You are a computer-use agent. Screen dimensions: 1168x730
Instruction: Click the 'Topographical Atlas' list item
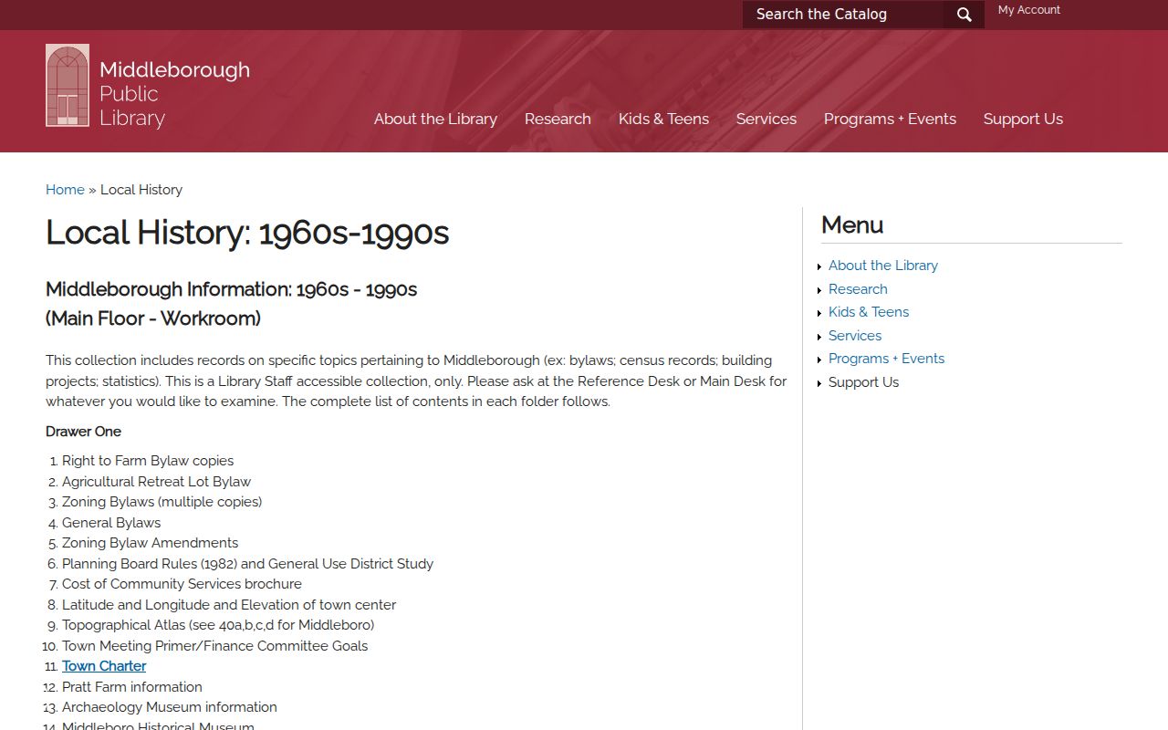coord(218,625)
